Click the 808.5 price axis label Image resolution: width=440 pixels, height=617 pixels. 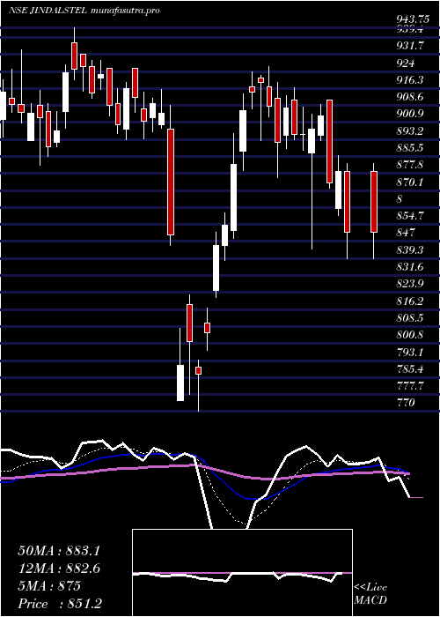[x=411, y=318]
